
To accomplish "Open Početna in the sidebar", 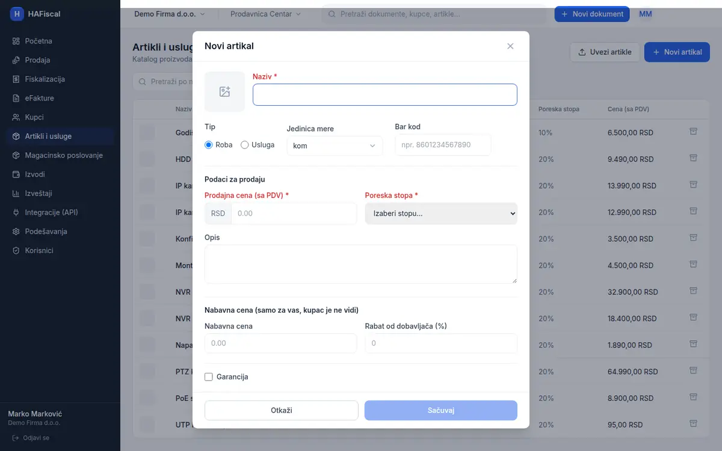I will (60, 41).
